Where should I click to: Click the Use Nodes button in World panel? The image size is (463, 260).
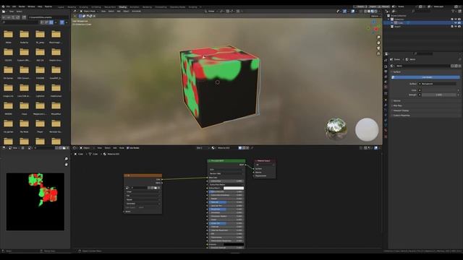(x=425, y=77)
